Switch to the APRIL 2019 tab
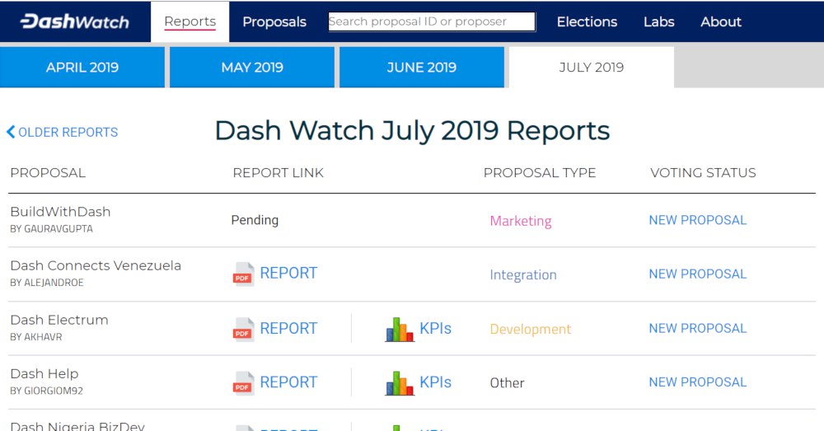824x431 pixels. [x=82, y=68]
